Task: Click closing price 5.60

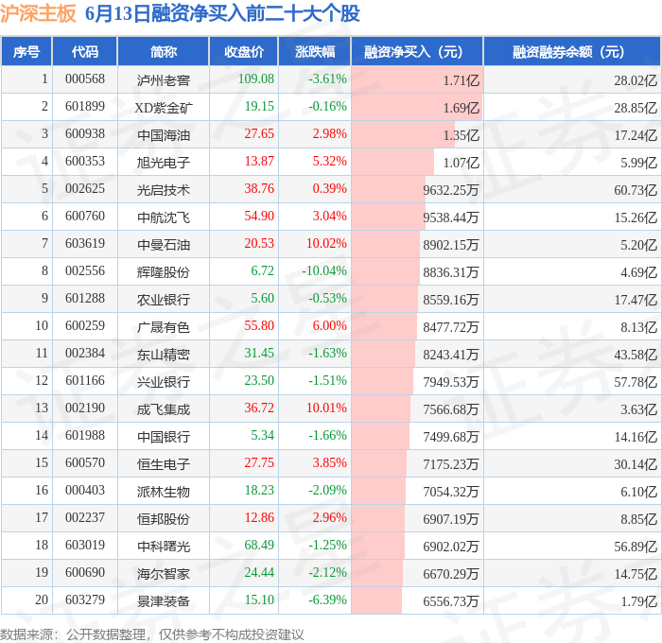Action: coord(262,299)
